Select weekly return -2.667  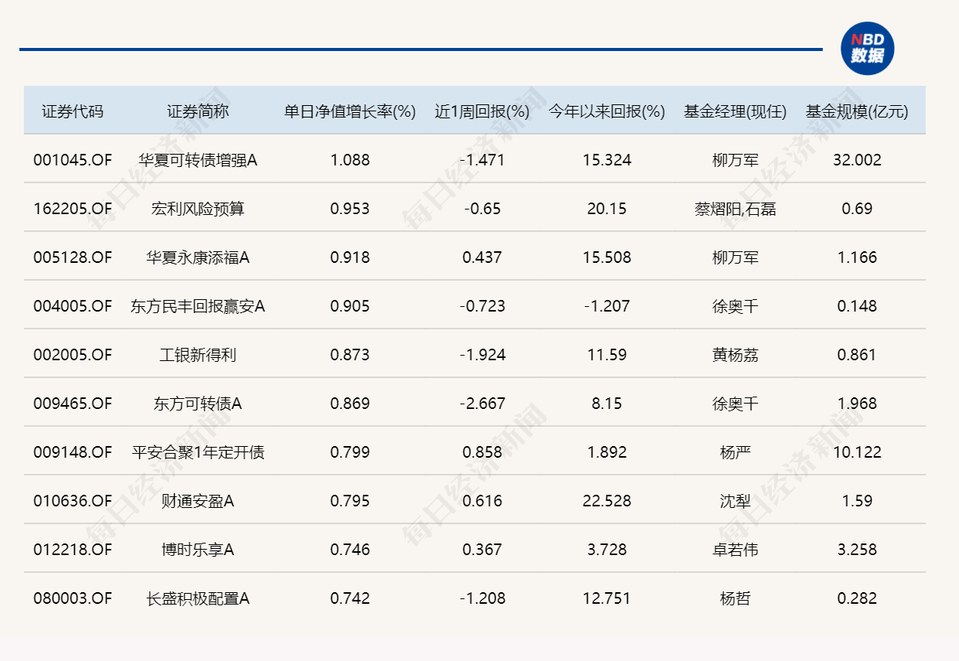click(x=482, y=404)
